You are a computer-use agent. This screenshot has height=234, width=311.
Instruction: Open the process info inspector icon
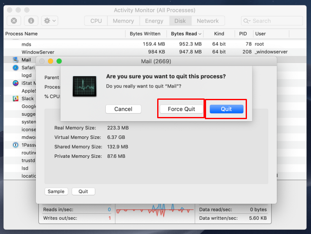coord(31,21)
